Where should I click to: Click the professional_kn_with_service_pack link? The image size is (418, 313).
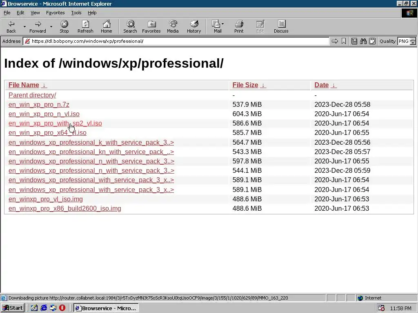(91, 152)
